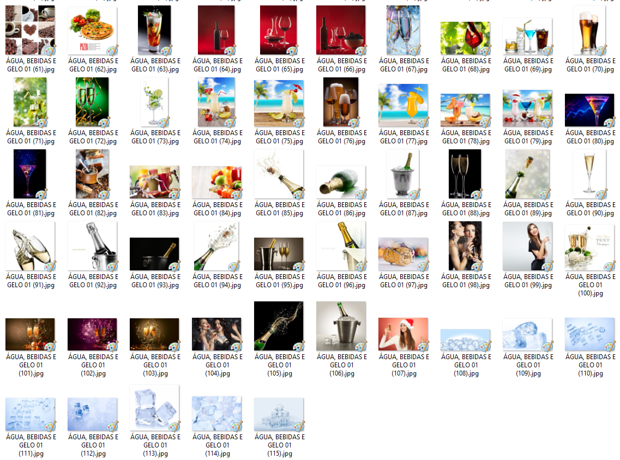Click the Santa hat woman thumbnail (107)
This screenshot has height=460, width=620.
click(404, 334)
